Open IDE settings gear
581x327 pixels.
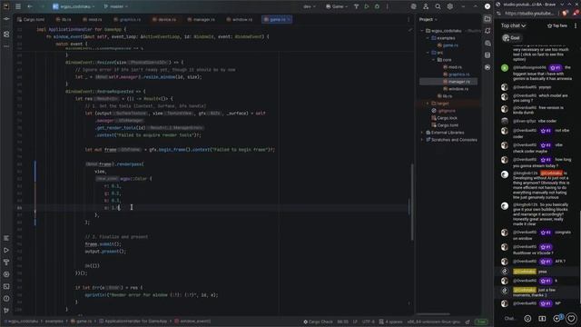[450, 6]
